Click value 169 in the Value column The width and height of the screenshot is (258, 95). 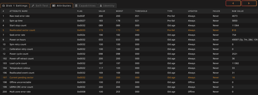coord(101,73)
